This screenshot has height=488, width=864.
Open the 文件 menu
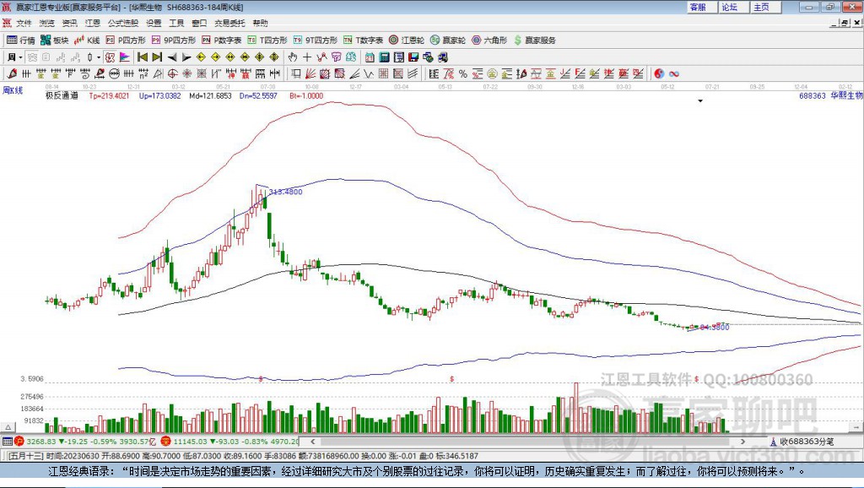coord(24,23)
